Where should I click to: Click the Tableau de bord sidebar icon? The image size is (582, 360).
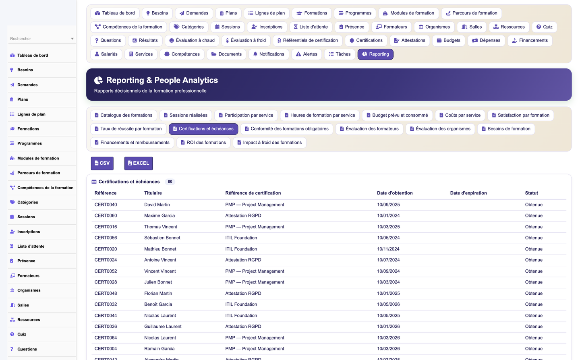(12, 56)
